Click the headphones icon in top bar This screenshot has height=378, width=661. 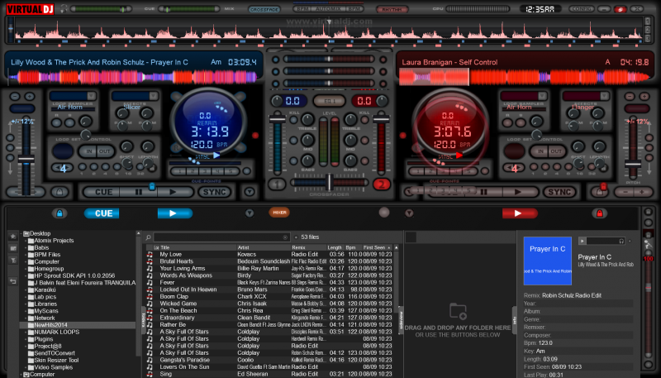64,8
